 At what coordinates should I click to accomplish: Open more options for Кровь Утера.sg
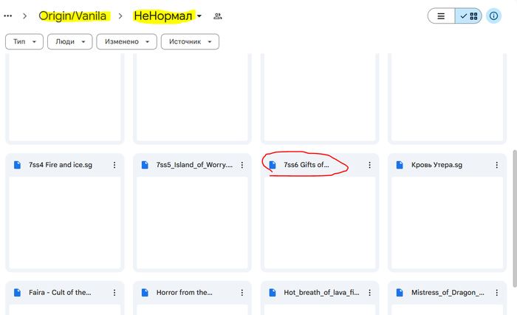(498, 165)
